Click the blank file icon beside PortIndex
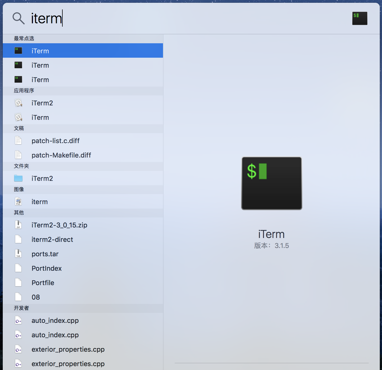This screenshot has width=382, height=370. [x=18, y=268]
